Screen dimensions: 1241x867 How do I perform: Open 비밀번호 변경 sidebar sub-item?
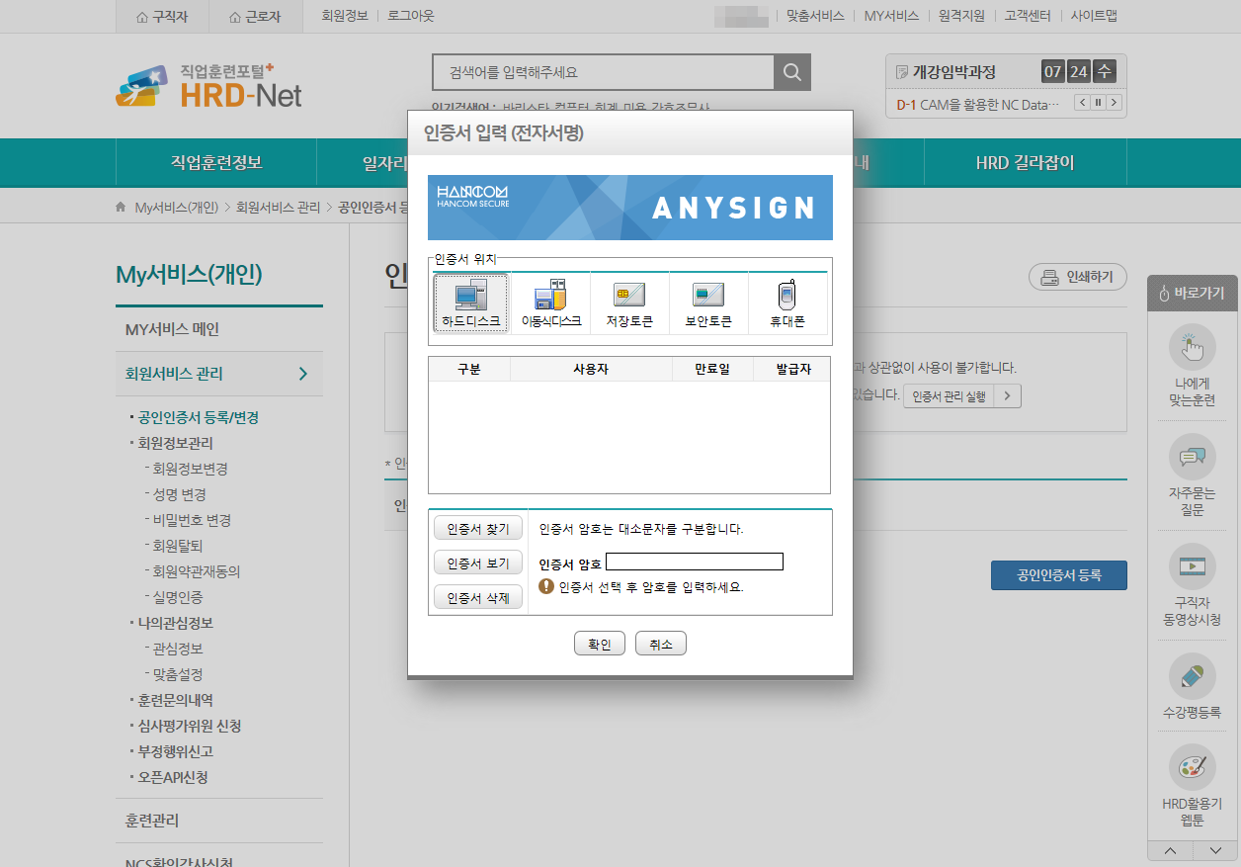tap(191, 520)
